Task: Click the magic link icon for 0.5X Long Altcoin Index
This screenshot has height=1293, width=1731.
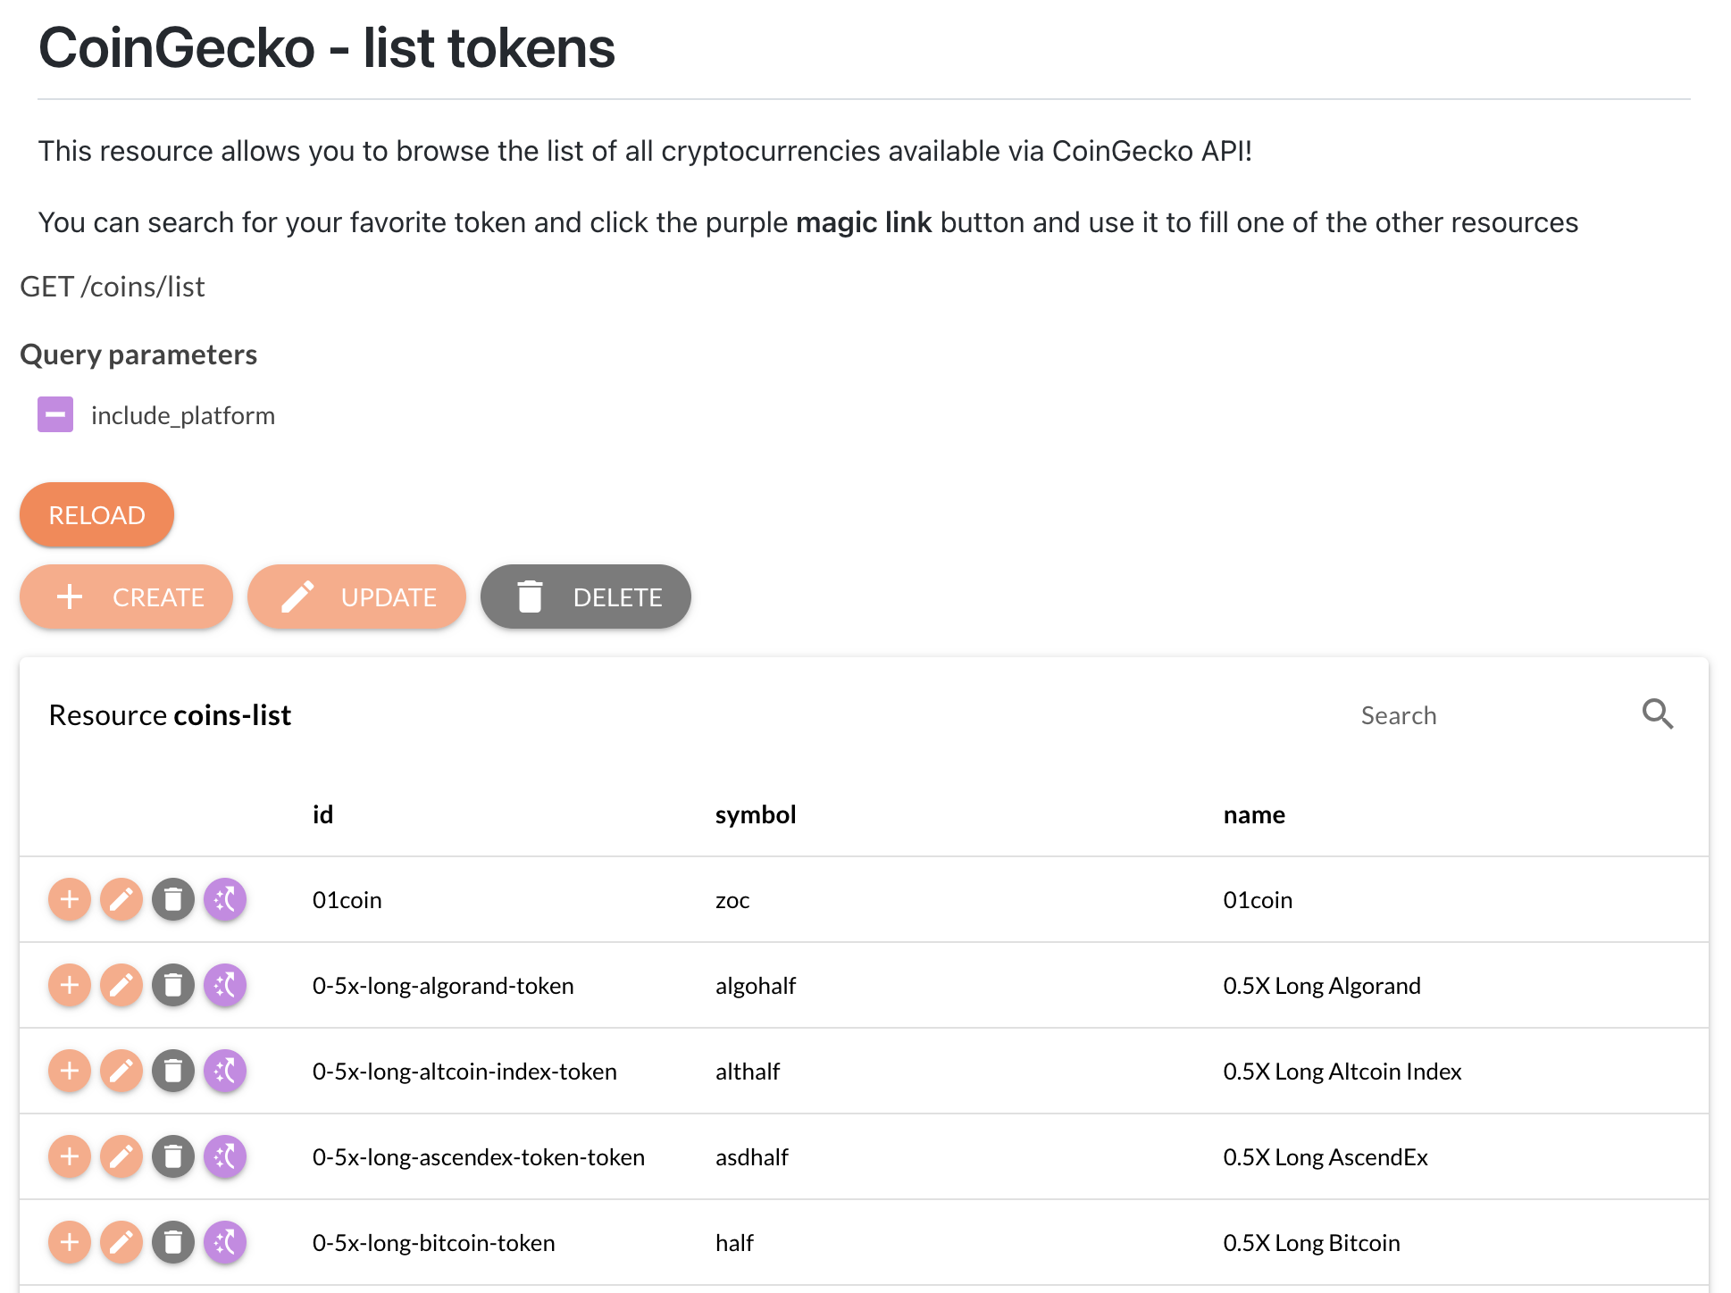Action: click(x=225, y=1071)
